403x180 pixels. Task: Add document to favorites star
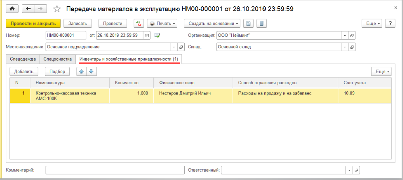tap(57, 9)
